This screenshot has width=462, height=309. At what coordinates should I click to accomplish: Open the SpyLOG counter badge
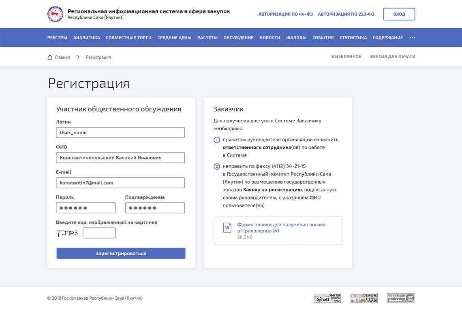327,298
